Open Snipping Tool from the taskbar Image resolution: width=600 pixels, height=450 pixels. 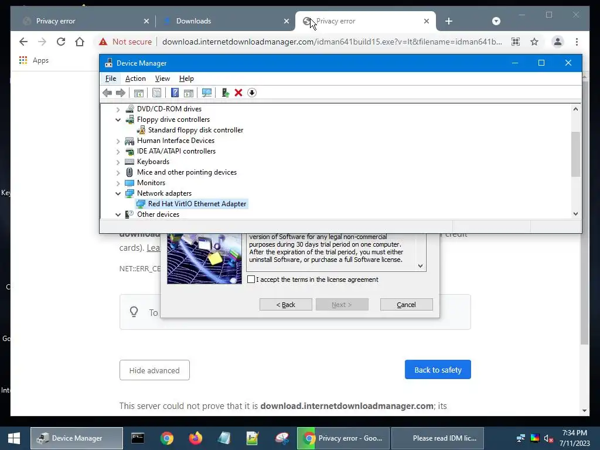pyautogui.click(x=282, y=438)
